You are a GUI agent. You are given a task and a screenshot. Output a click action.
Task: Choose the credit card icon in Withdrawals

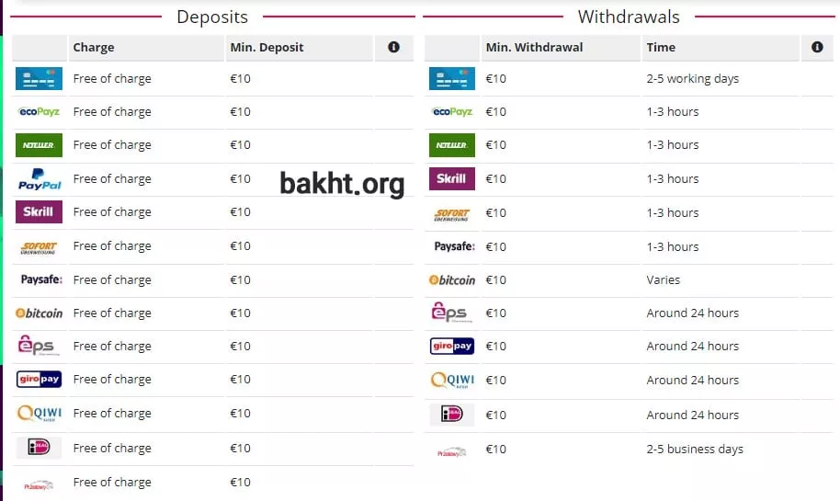[x=452, y=79]
